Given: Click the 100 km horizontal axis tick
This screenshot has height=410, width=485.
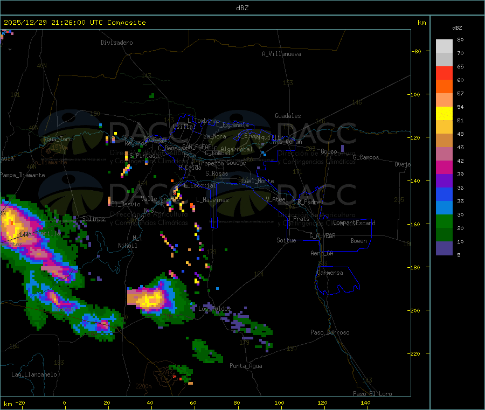Looking at the screenshot, I should coord(279,402).
